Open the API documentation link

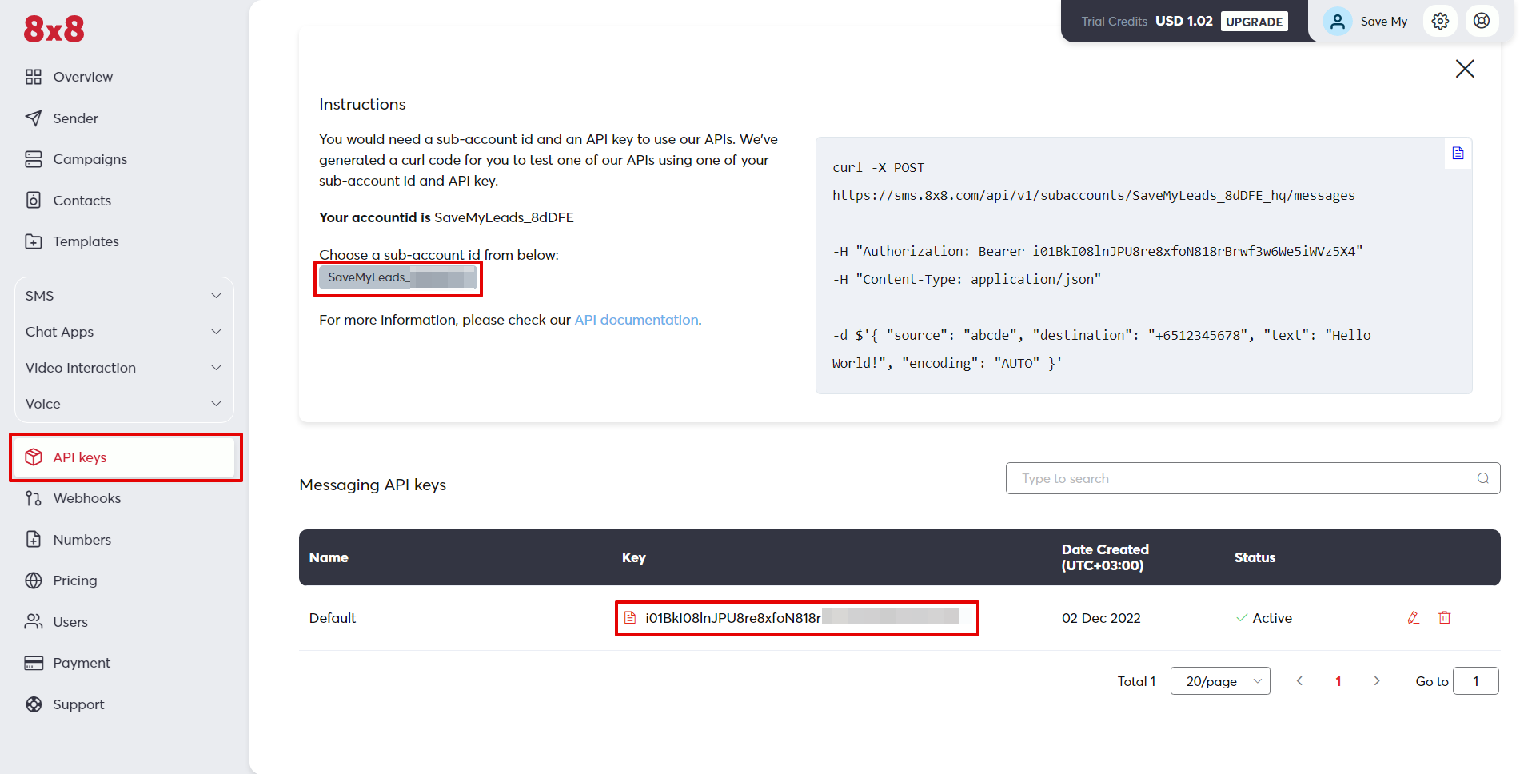pyautogui.click(x=636, y=320)
